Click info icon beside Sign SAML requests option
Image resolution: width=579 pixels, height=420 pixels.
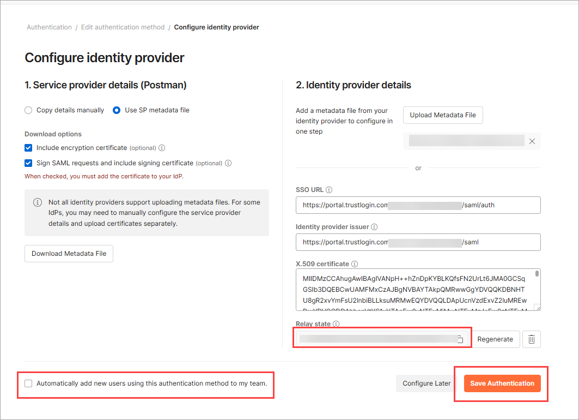[x=228, y=163]
